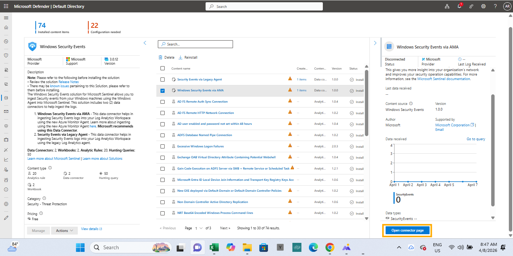Click the network hierarchy icon in header

pyautogui.click(x=447, y=6)
